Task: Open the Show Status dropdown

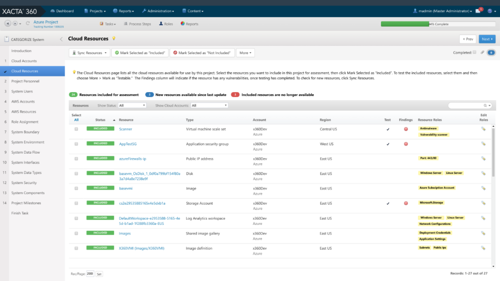Action: coord(131,105)
